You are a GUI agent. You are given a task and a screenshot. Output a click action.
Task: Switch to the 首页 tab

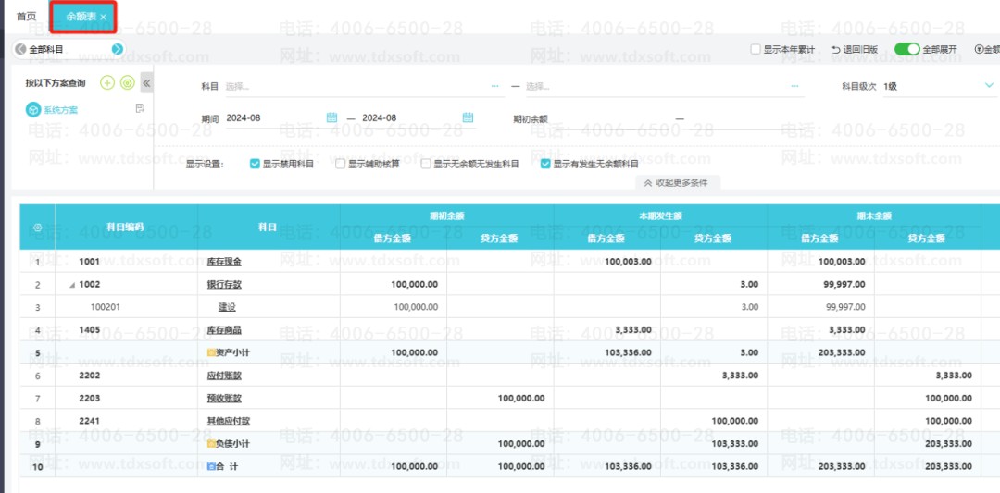click(x=27, y=17)
